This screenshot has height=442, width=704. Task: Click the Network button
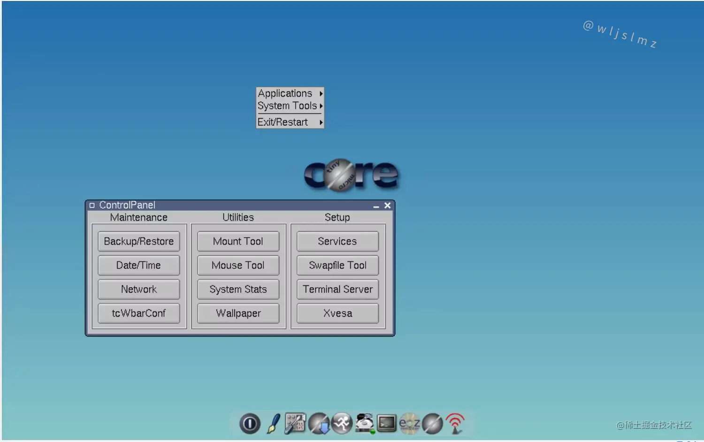[x=139, y=289]
